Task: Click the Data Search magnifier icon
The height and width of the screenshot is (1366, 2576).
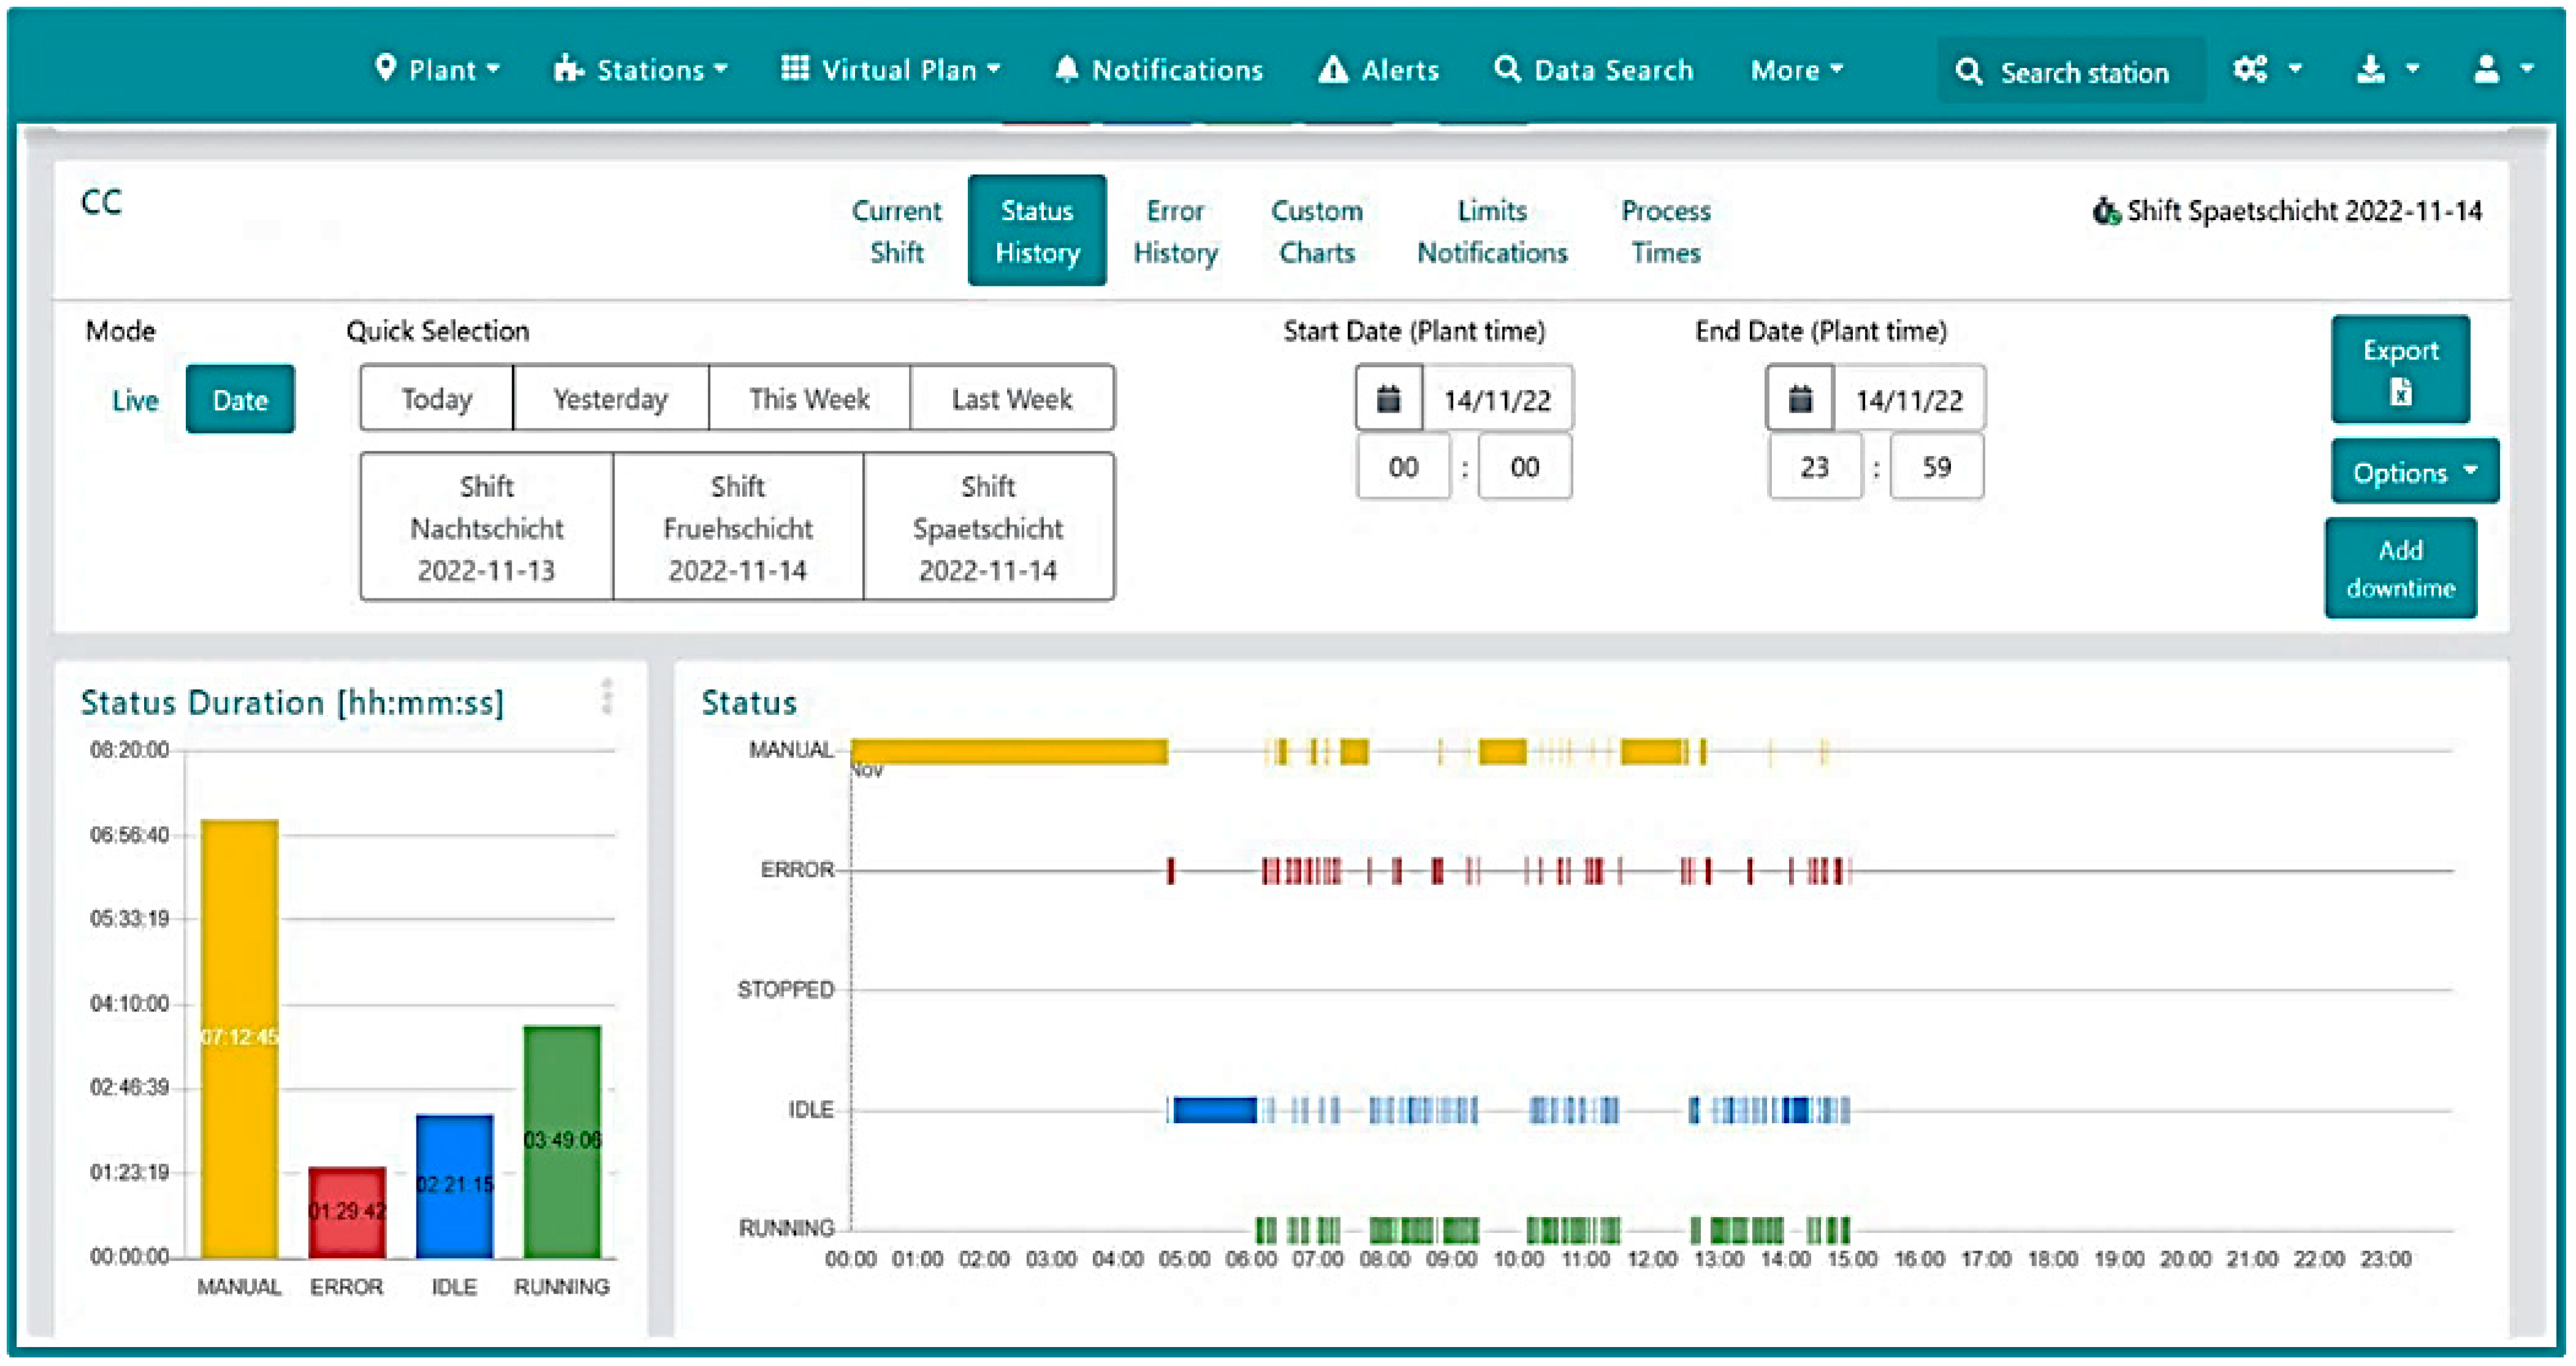Action: 1506,70
